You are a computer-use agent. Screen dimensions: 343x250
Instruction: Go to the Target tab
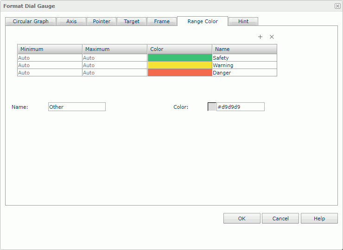coord(132,21)
